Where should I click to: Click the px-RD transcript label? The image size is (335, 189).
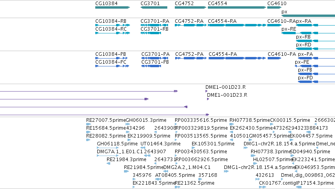pyautogui.click(x=304, y=45)
